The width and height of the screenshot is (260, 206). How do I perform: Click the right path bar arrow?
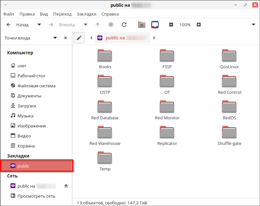coord(154,38)
